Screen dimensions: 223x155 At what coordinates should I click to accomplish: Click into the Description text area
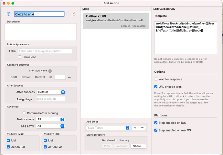click(41, 32)
